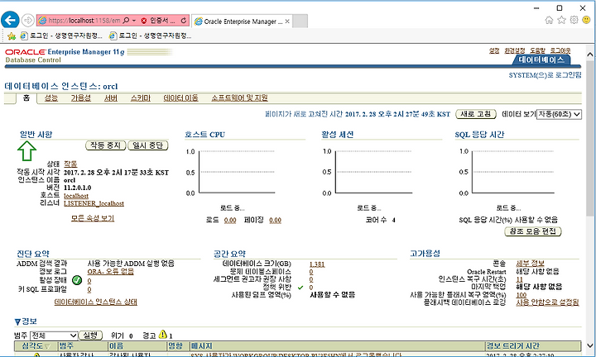Click the 참조 모음 편집 button
Image resolution: width=596 pixels, height=357 pixels.
[532, 231]
